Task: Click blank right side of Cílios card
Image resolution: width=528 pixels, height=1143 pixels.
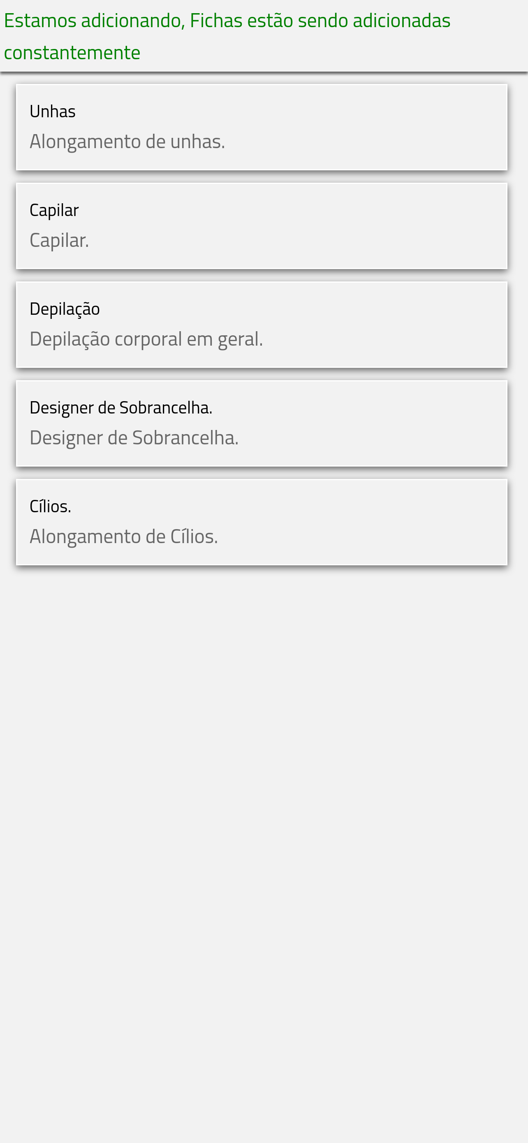Action: 399,522
